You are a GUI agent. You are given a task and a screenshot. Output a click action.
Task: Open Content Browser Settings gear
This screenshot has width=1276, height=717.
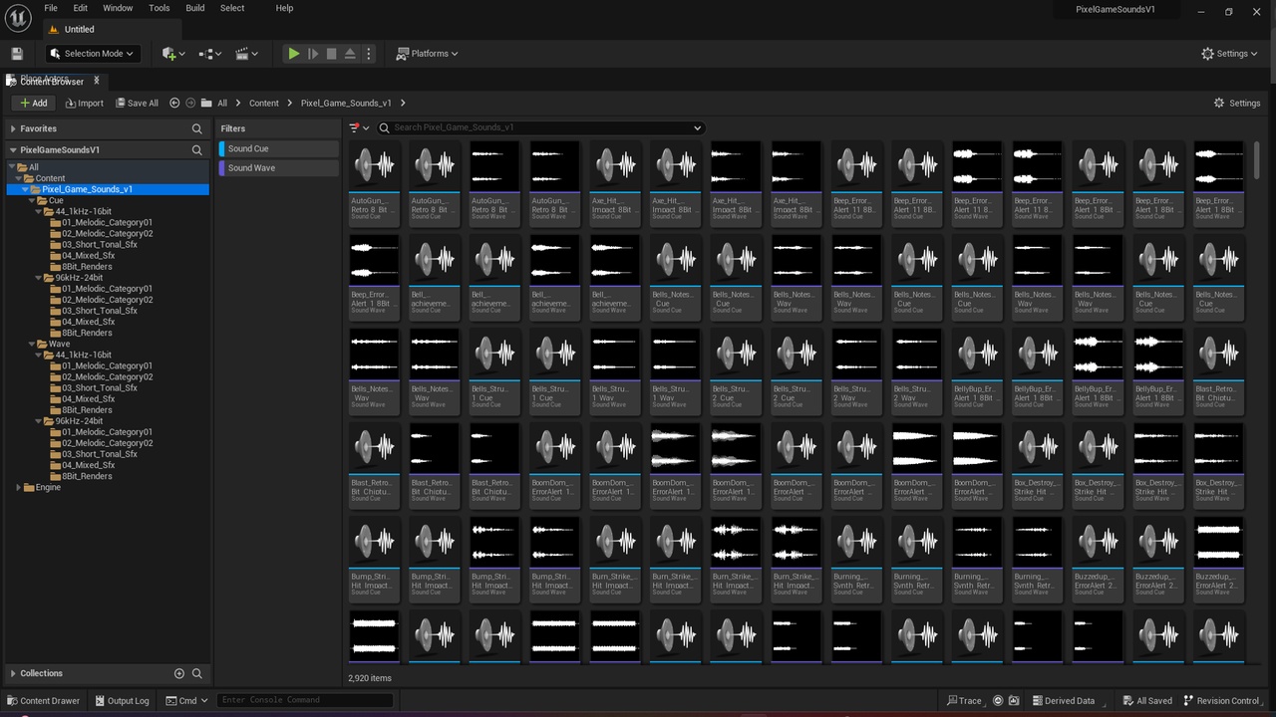click(1237, 103)
